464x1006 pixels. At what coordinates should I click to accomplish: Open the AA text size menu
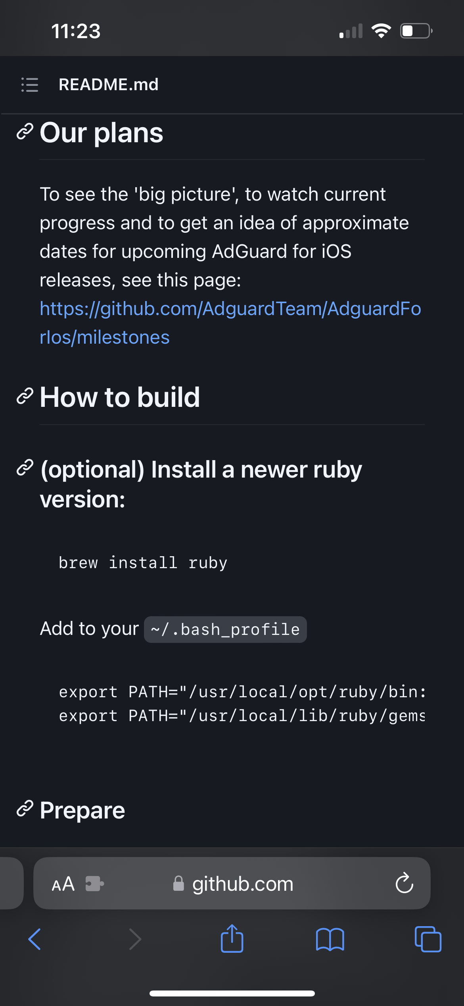[63, 884]
